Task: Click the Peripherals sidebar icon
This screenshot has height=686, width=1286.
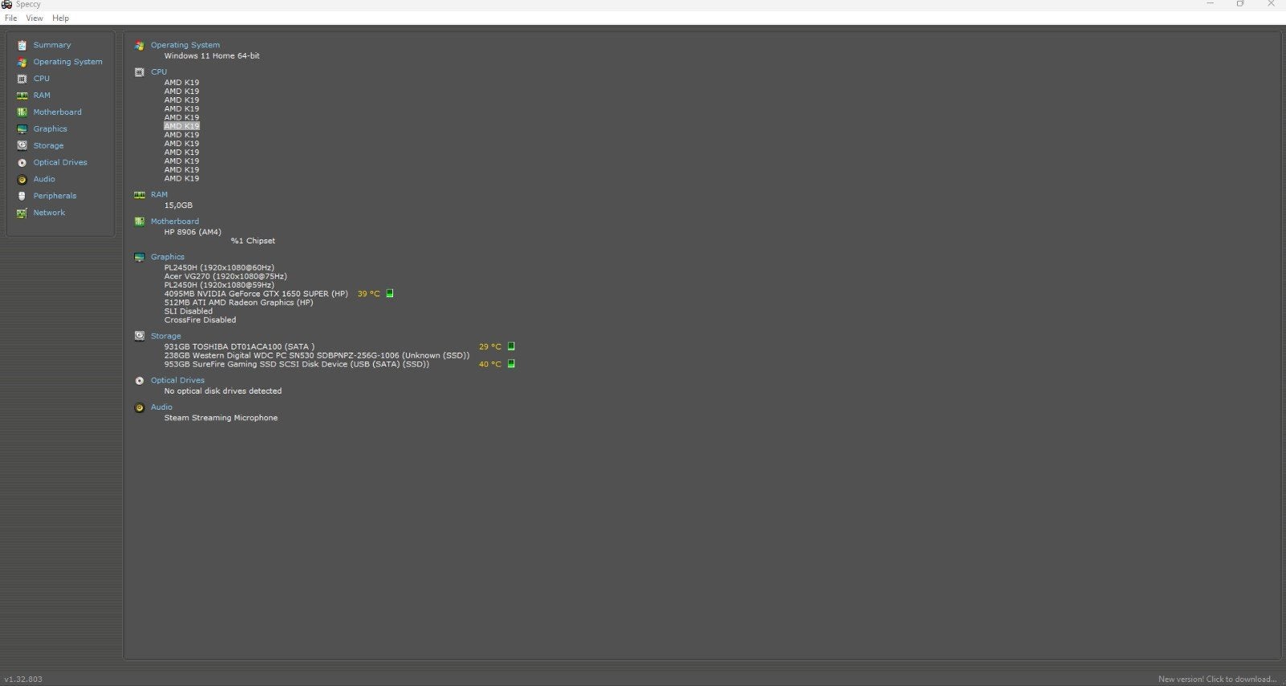Action: [x=22, y=196]
